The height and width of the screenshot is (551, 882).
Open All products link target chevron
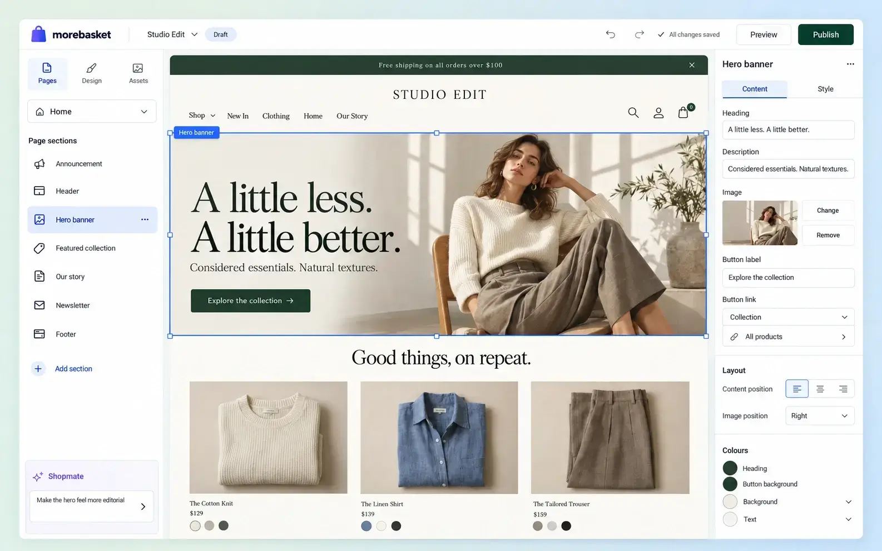(x=844, y=337)
